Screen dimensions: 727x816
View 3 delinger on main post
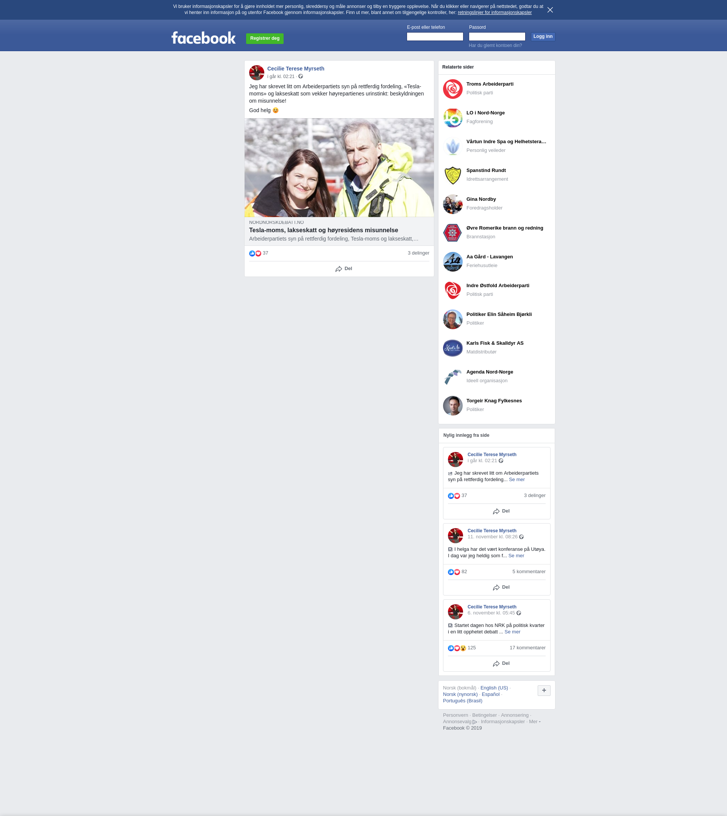[418, 253]
